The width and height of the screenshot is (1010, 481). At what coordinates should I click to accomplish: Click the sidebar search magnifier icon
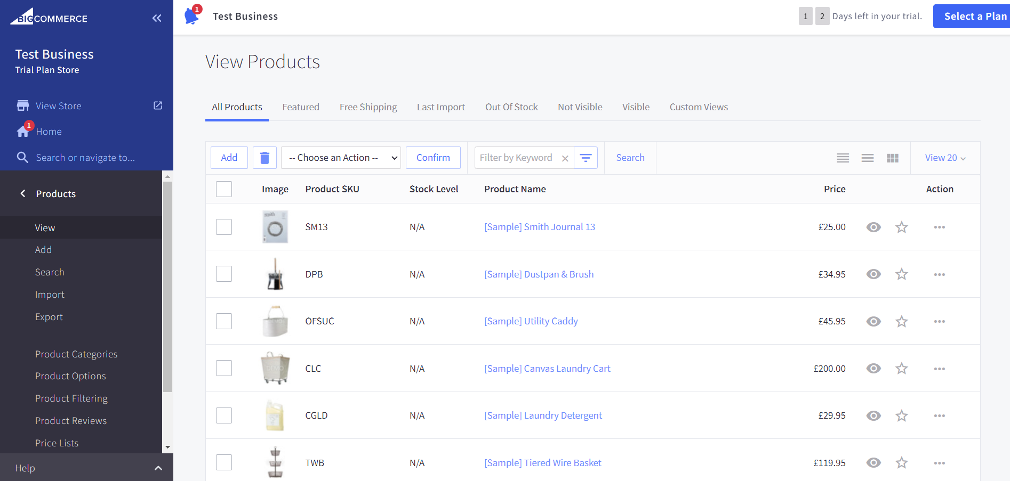[x=22, y=157]
